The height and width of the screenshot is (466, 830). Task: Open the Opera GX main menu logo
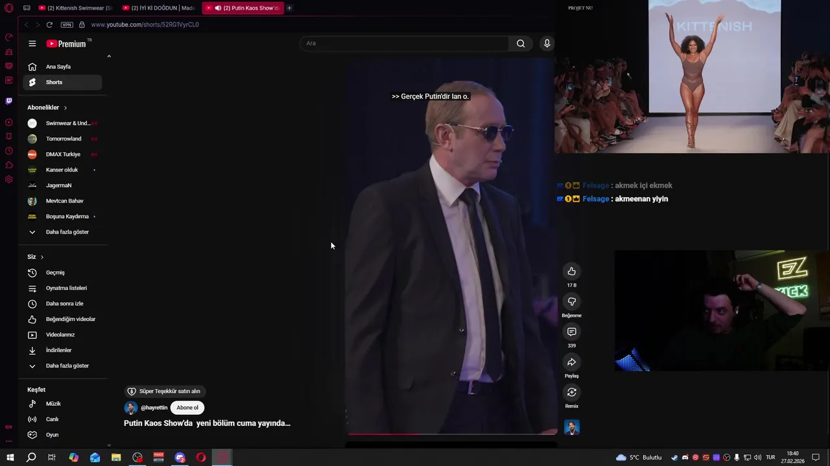point(9,8)
